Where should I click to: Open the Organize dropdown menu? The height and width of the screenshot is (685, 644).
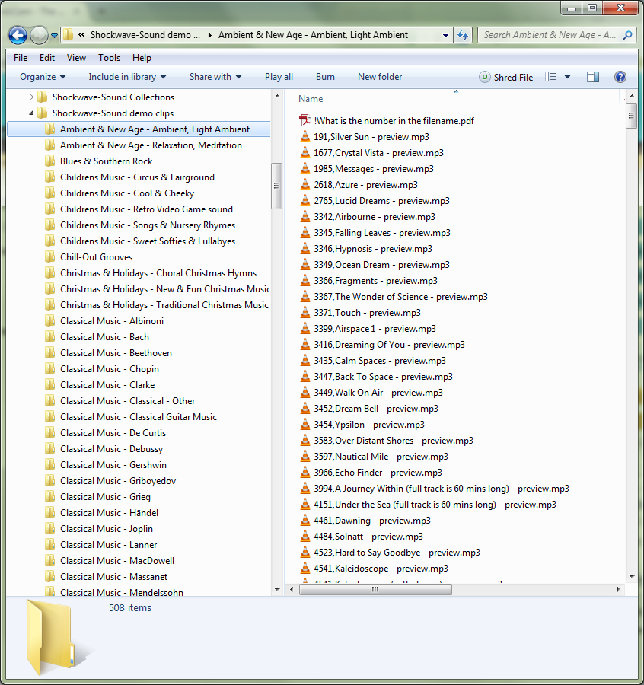[43, 77]
